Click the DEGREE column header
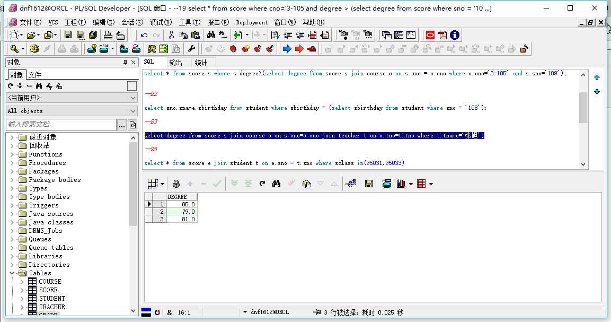 (x=182, y=197)
